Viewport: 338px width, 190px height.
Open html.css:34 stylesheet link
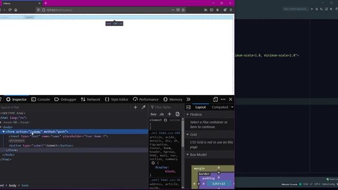coord(170,180)
